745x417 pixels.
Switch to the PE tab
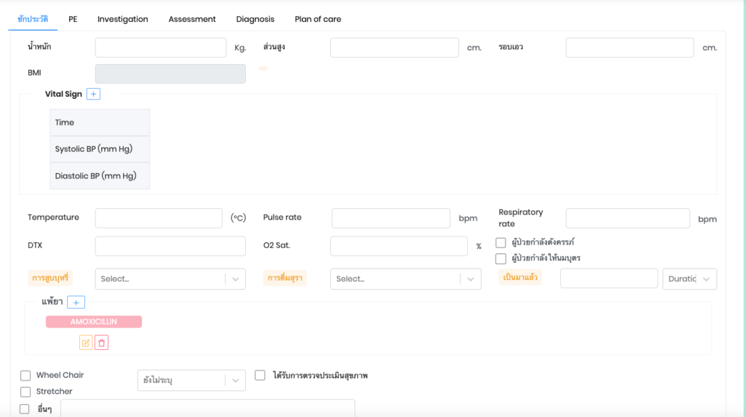pyautogui.click(x=73, y=19)
